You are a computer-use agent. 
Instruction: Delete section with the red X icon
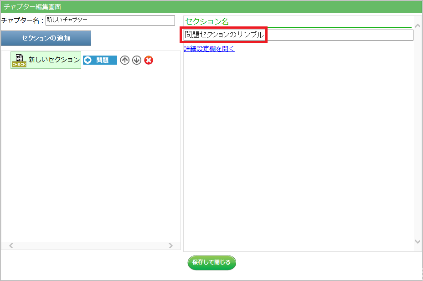[149, 60]
